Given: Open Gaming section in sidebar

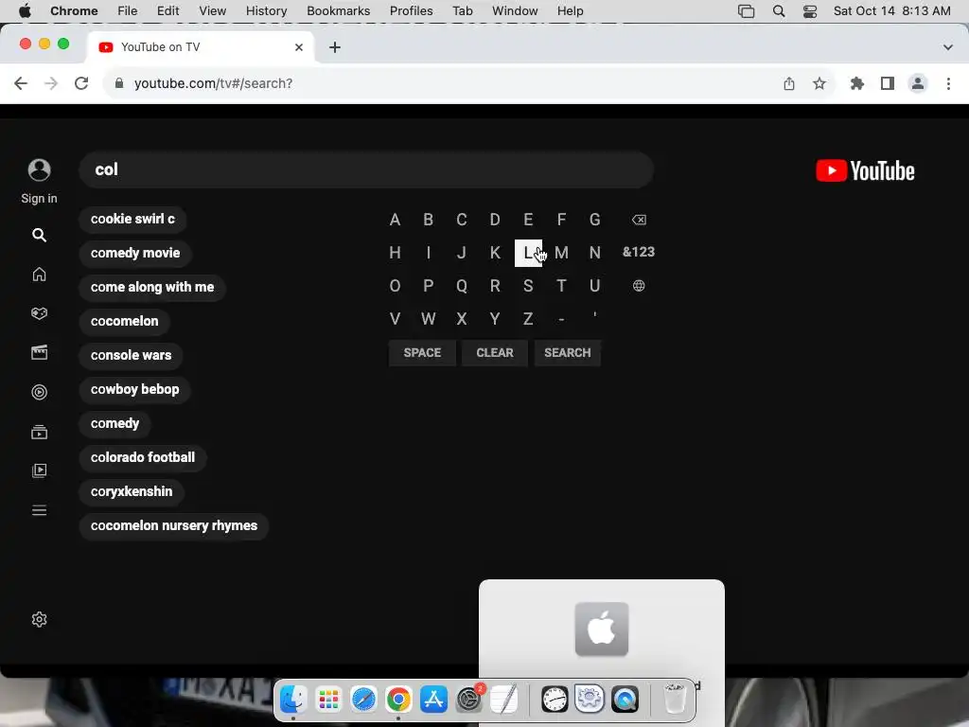Looking at the screenshot, I should pos(39,313).
